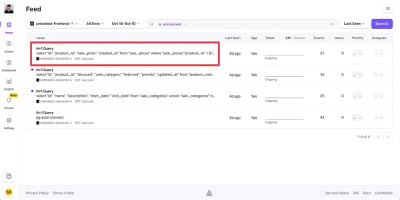Open the unborked-frontend project selector
The width and height of the screenshot is (400, 200).
pyautogui.click(x=54, y=23)
